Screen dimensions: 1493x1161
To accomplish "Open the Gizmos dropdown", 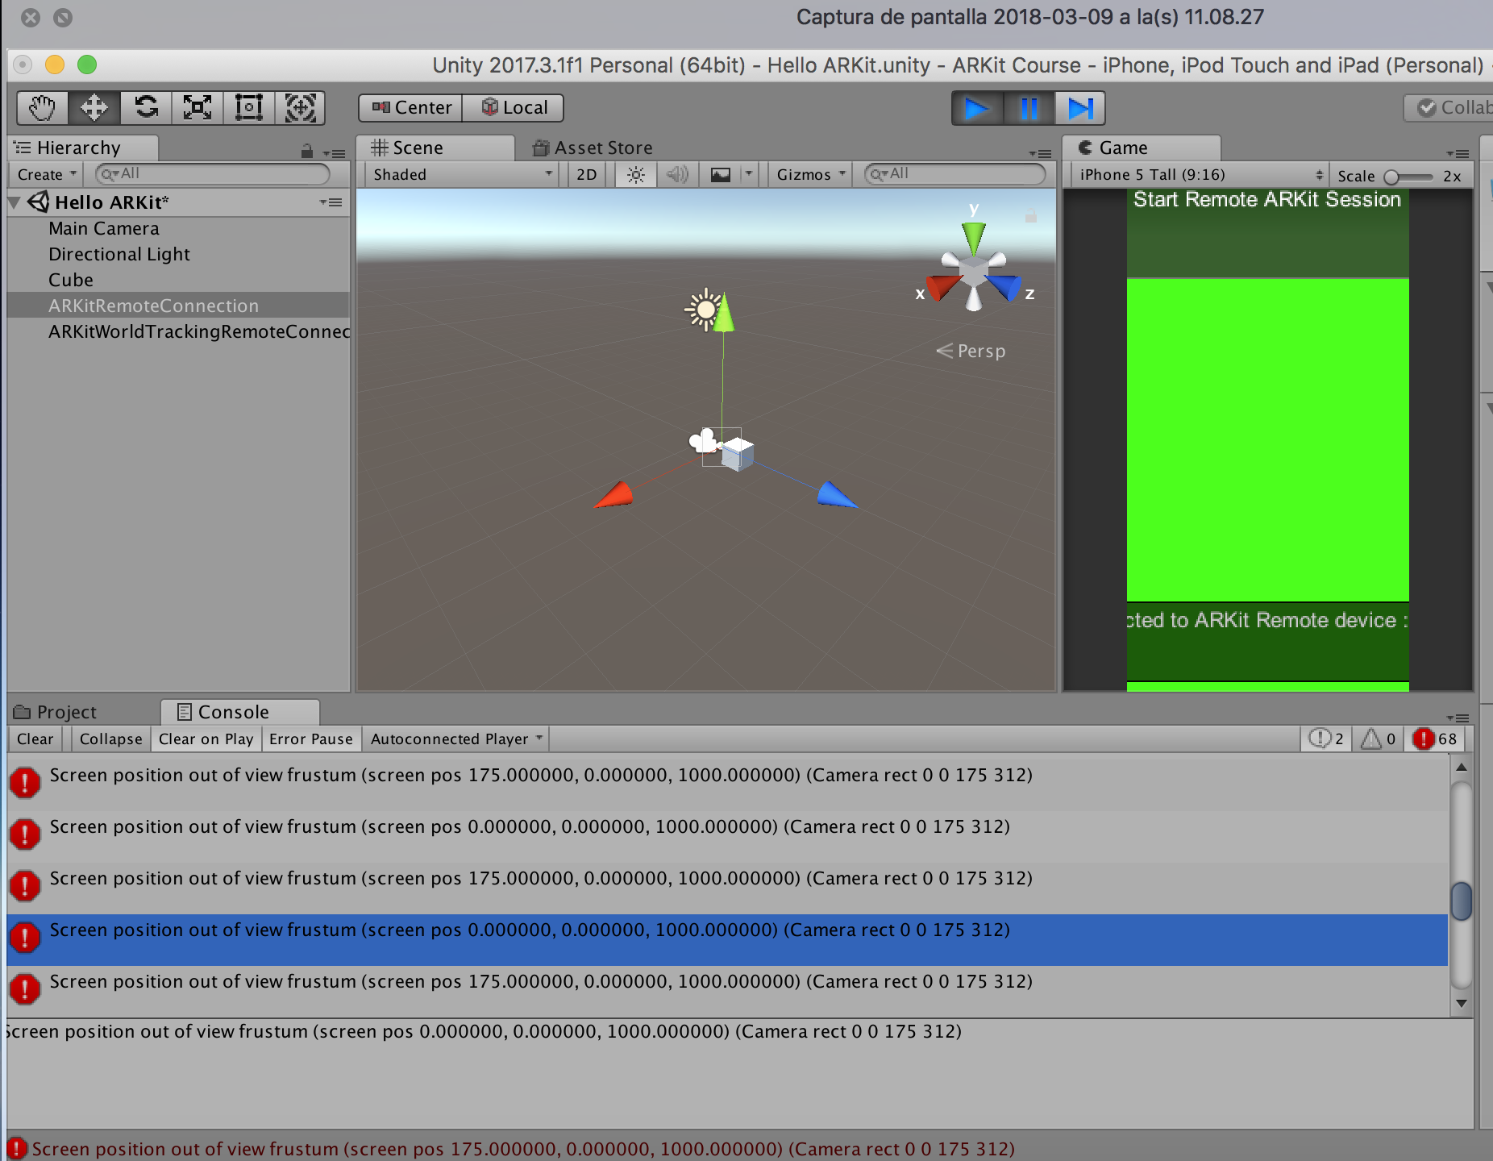I will pyautogui.click(x=810, y=175).
